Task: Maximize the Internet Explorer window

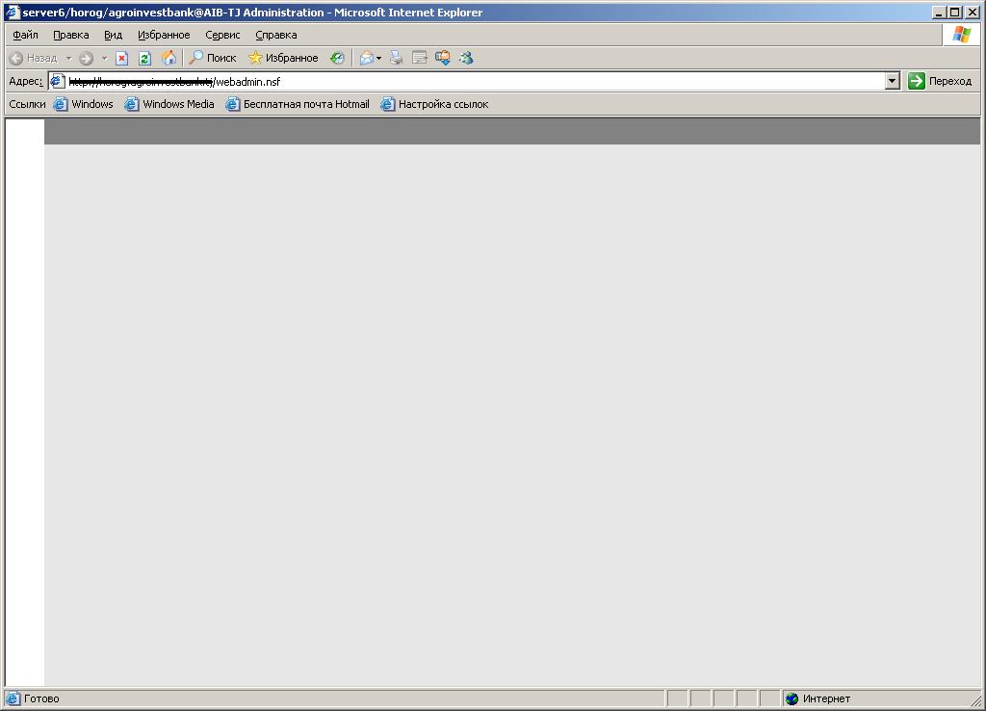Action: [x=954, y=12]
